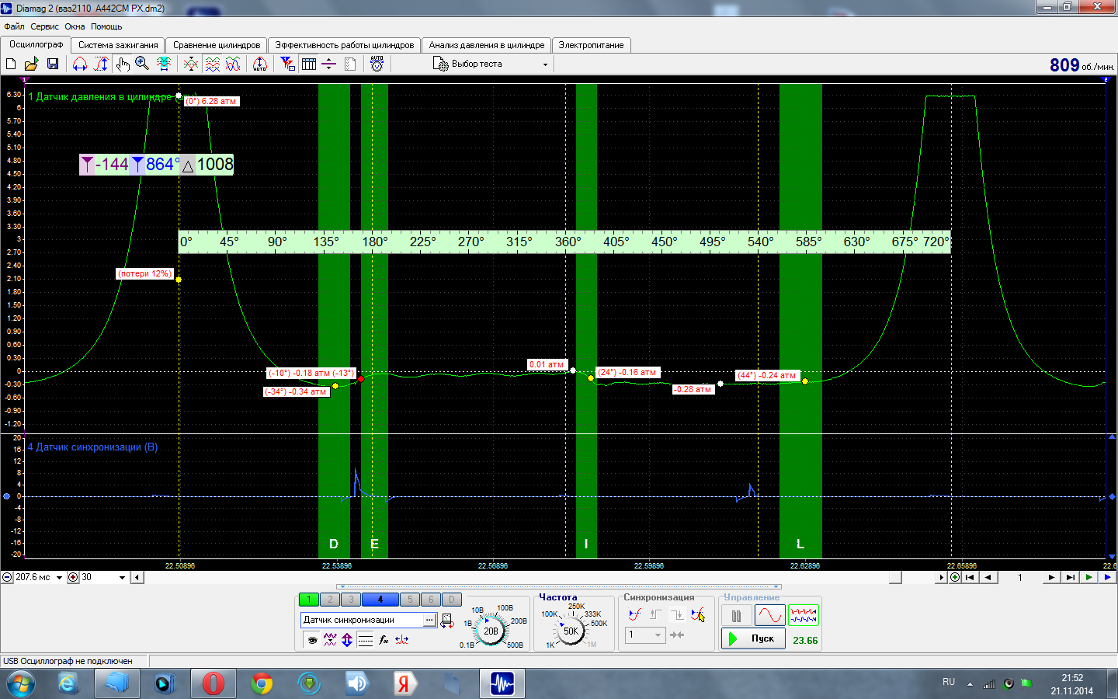Open the Окна menu
This screenshot has height=699, width=1118.
pyautogui.click(x=75, y=26)
